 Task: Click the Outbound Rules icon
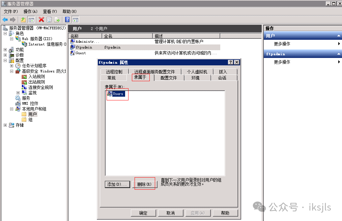(24, 82)
